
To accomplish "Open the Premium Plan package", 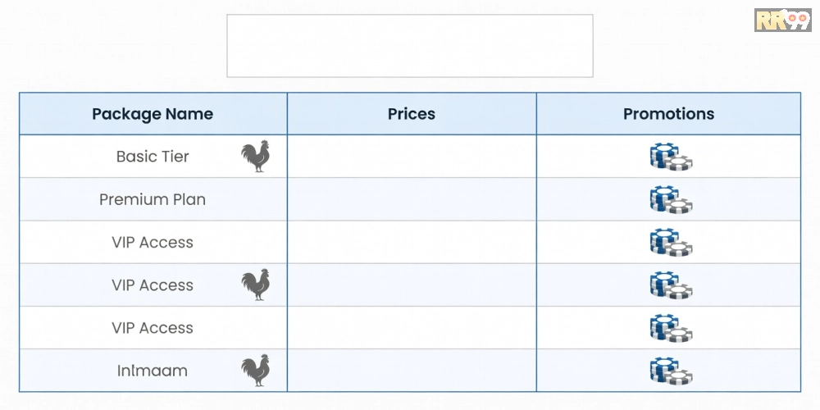I will pyautogui.click(x=153, y=199).
